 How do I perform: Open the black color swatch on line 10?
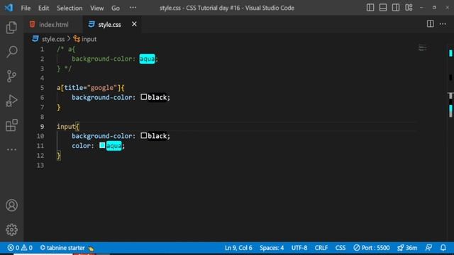tap(143, 135)
